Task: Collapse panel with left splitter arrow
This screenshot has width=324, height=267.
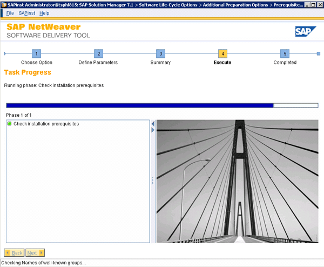Action: pos(153,124)
